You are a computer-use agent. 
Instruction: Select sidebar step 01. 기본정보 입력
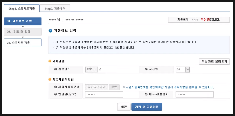pos(23,21)
